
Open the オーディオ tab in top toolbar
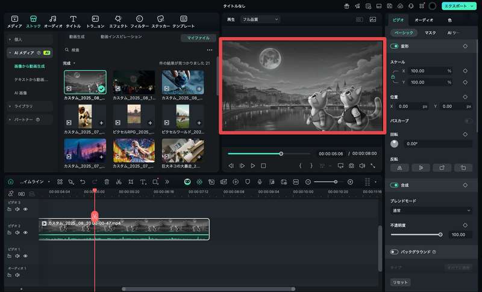53,22
